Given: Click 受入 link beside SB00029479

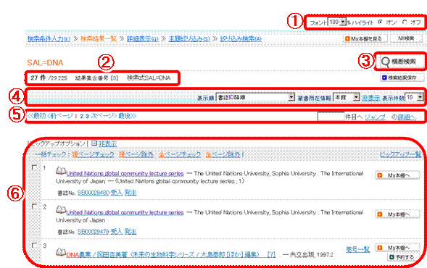Looking at the screenshot, I should pos(116,232).
